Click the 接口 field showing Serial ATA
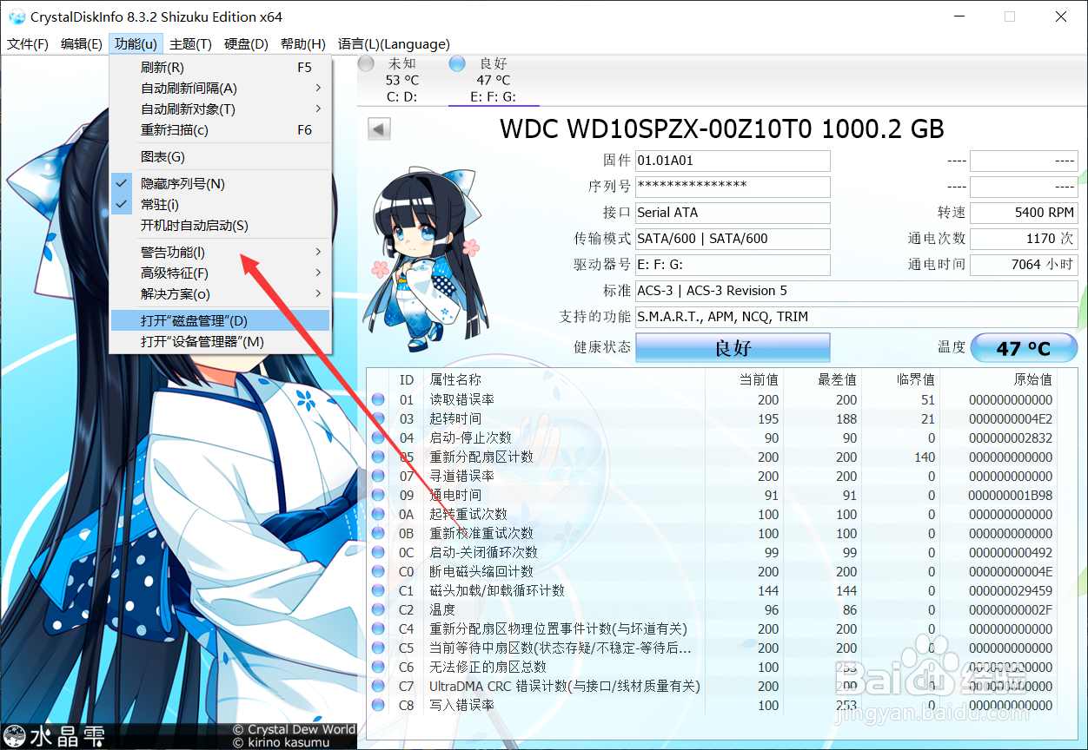 point(733,213)
